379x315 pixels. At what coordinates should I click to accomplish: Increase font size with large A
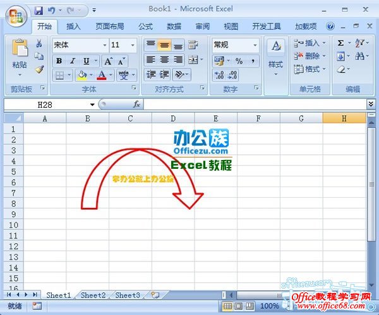tap(108, 61)
